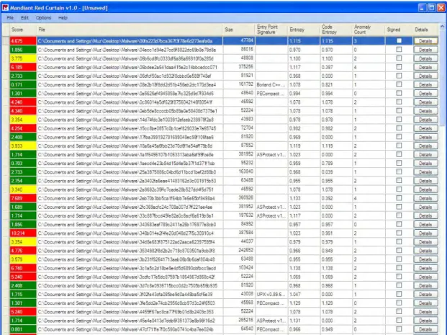Select code entropy value 0.397
This screenshot has width=447, height=335.
pyautogui.click(x=328, y=67)
